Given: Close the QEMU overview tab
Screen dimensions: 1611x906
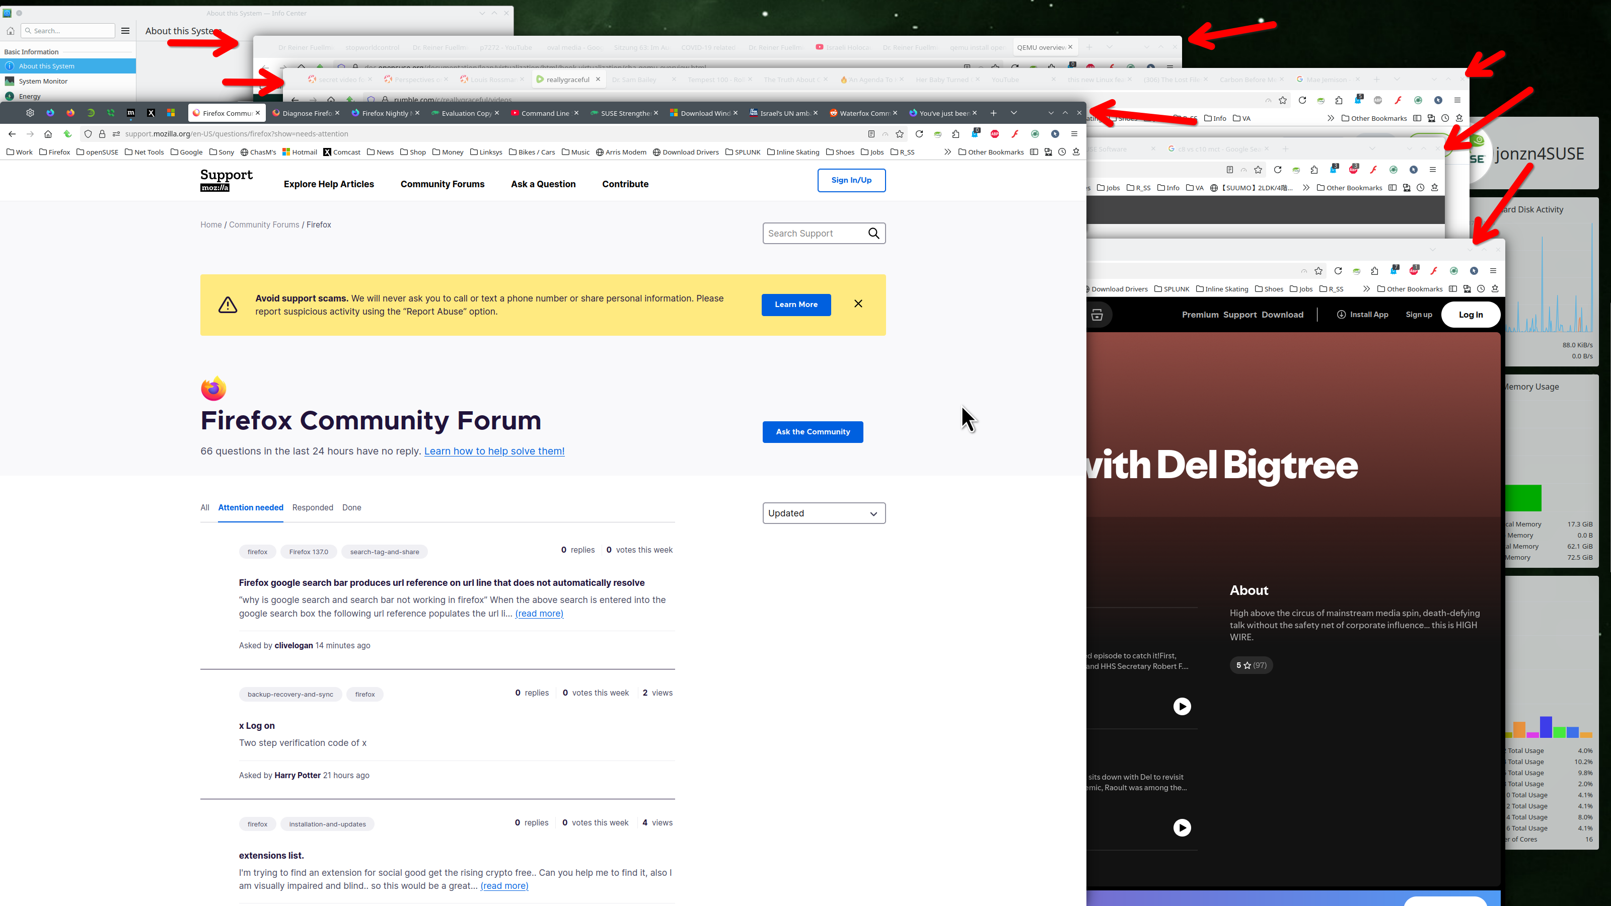Looking at the screenshot, I should coord(1070,47).
